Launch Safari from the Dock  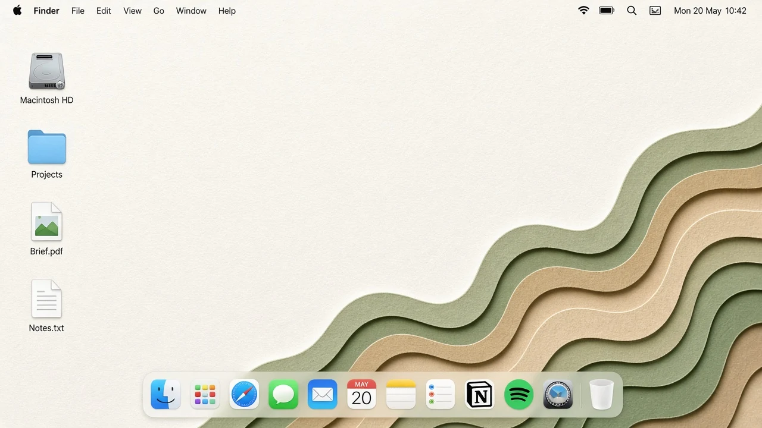(244, 394)
